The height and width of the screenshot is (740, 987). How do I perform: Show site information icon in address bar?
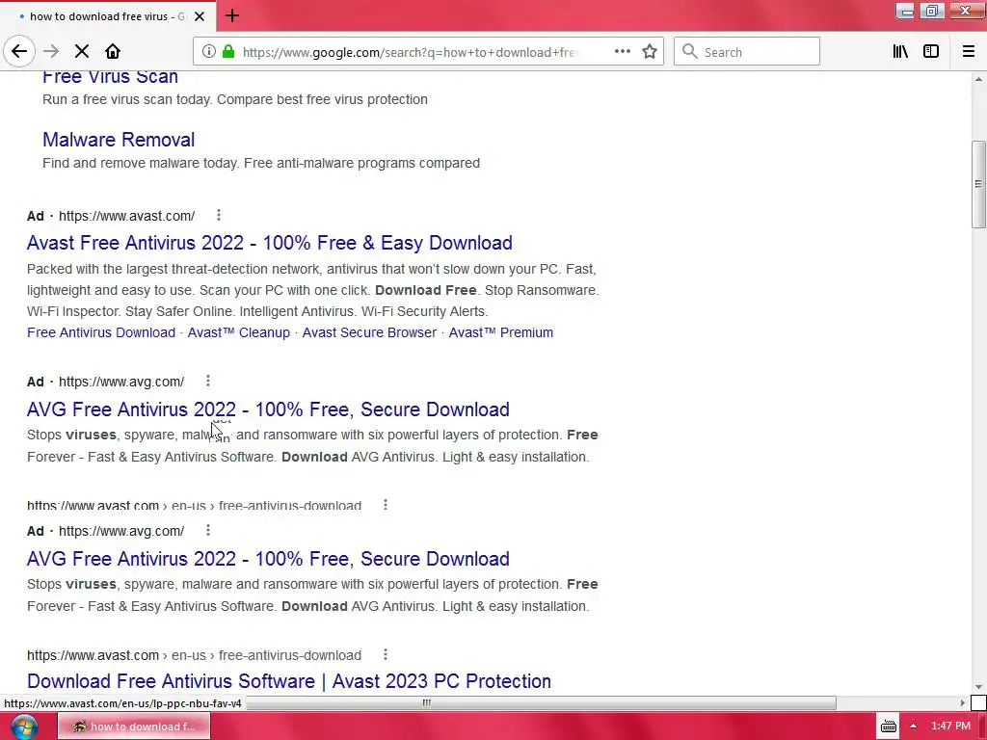[209, 52]
